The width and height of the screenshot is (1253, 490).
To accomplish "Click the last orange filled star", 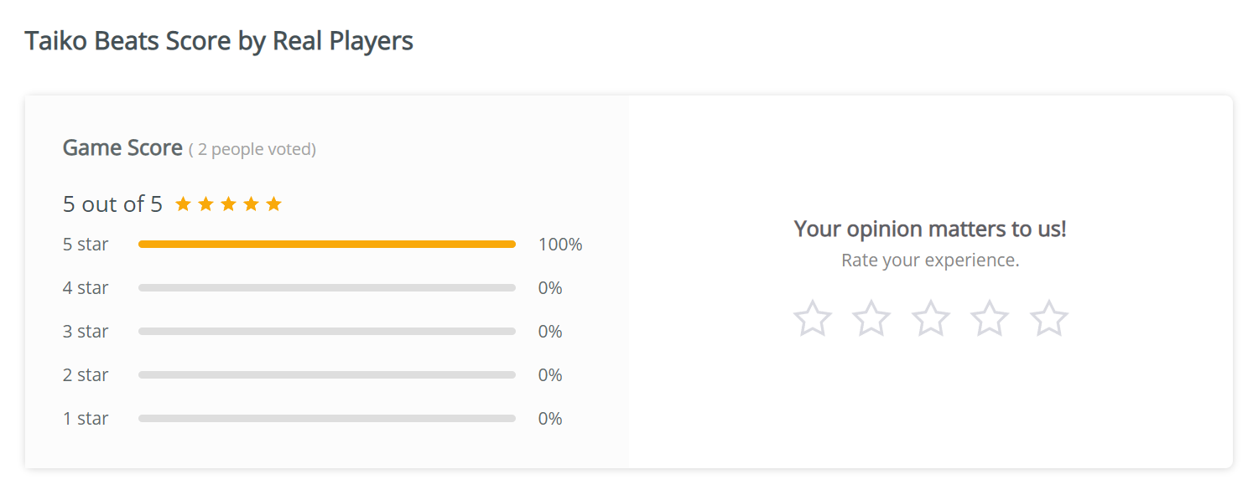I will pyautogui.click(x=273, y=204).
